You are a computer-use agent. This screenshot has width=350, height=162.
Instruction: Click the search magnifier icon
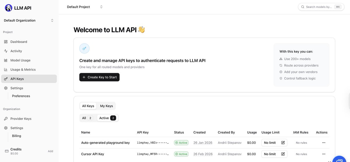(x=303, y=7)
